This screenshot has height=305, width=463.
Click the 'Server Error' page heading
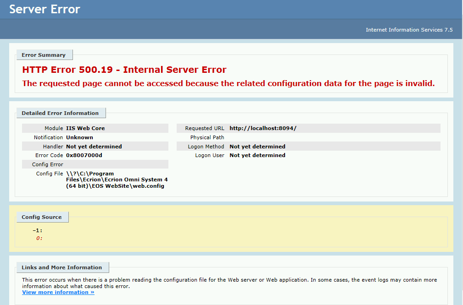tap(45, 10)
